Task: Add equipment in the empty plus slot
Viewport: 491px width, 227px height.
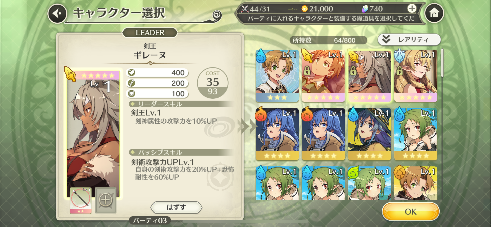Action: point(105,200)
